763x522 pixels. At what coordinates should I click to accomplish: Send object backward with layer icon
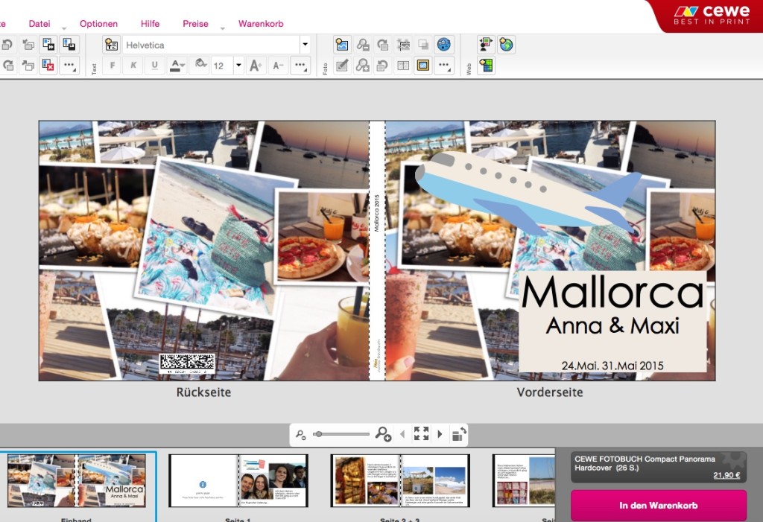click(x=28, y=45)
